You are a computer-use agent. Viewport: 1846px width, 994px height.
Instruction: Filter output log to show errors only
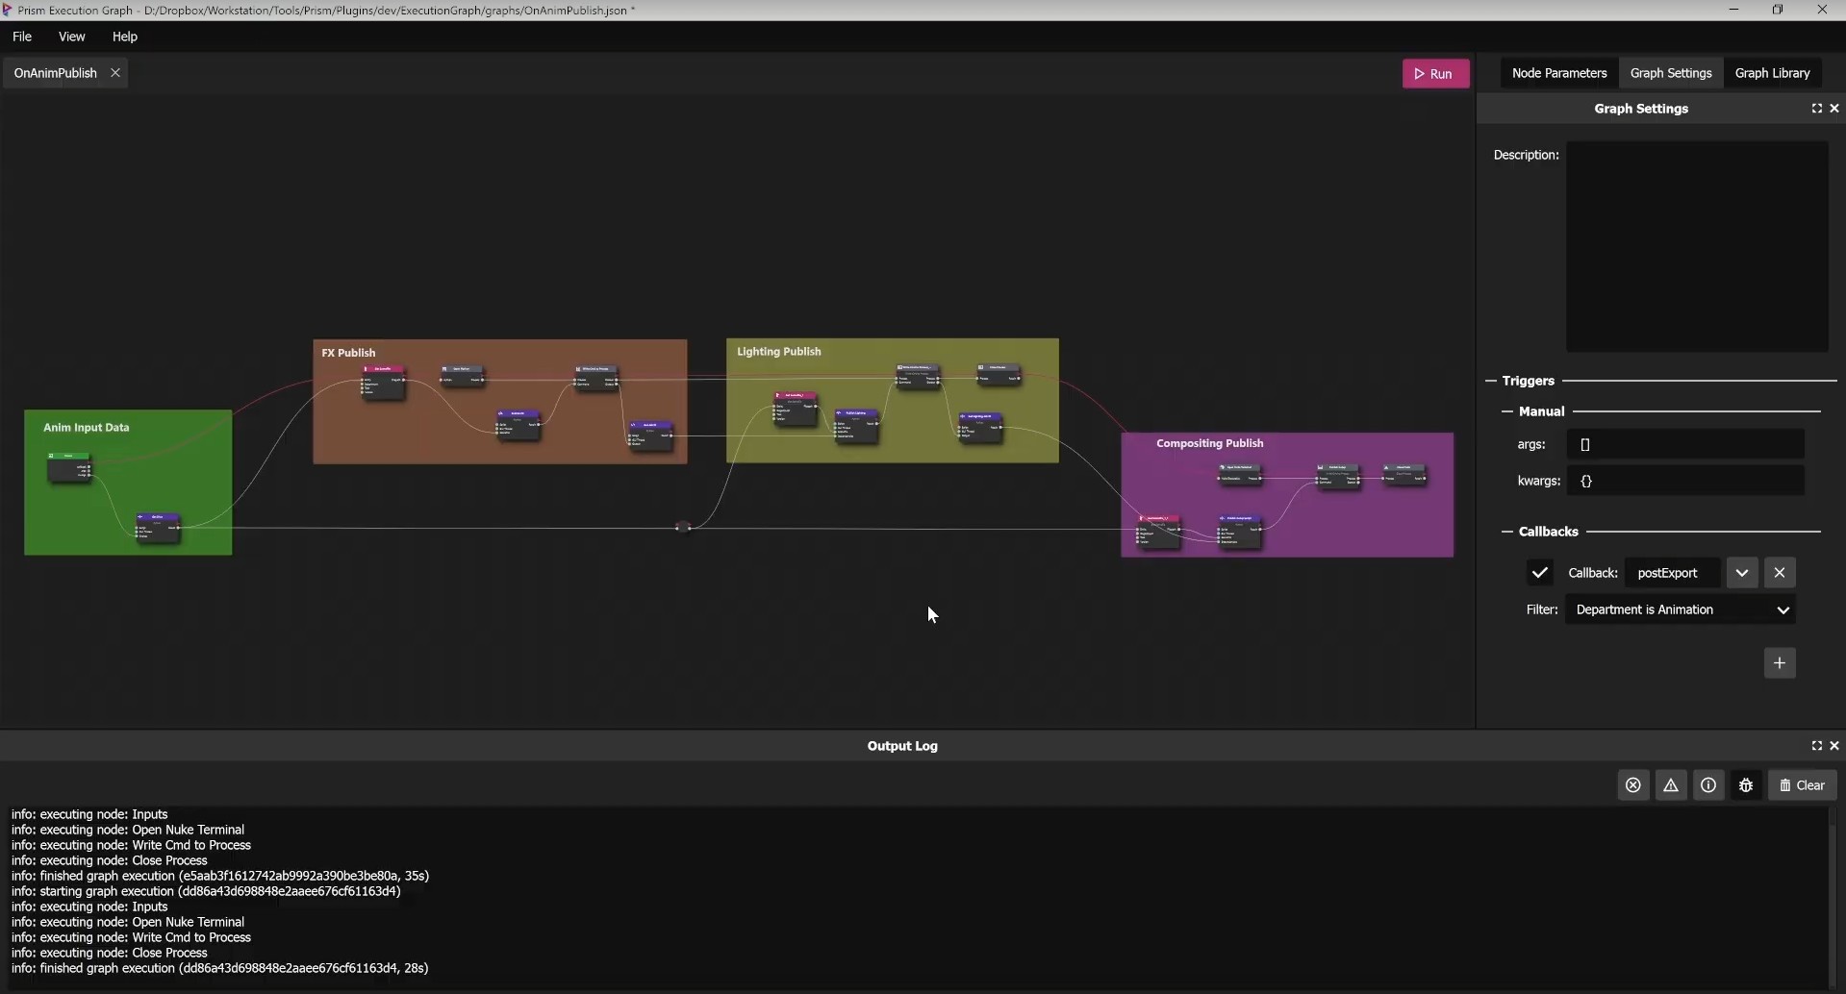[1632, 785]
